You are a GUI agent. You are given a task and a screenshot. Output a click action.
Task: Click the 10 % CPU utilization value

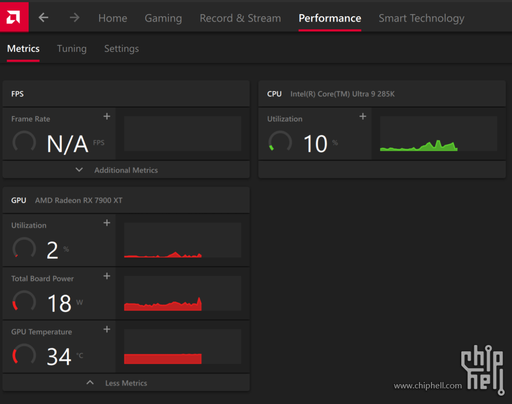click(316, 144)
